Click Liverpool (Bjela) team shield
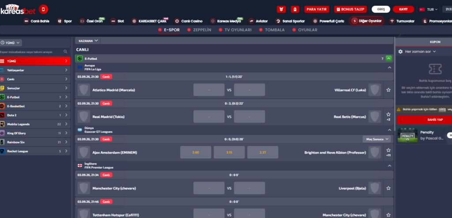452x218 pixels. (375, 188)
